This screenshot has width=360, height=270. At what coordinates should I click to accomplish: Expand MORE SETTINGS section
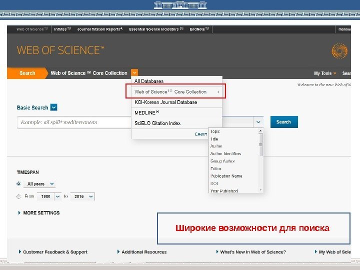coord(39,213)
